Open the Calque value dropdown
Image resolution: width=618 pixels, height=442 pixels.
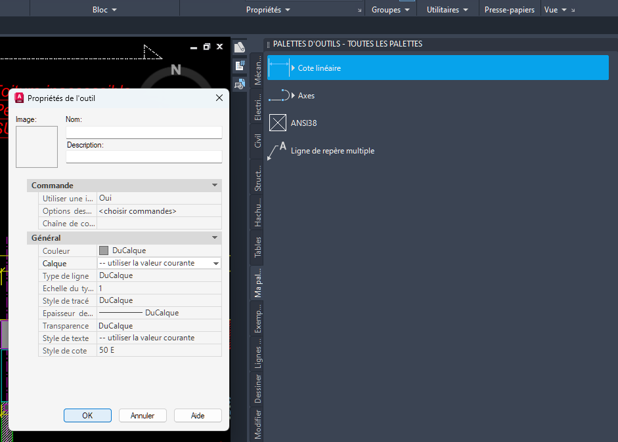(x=217, y=263)
